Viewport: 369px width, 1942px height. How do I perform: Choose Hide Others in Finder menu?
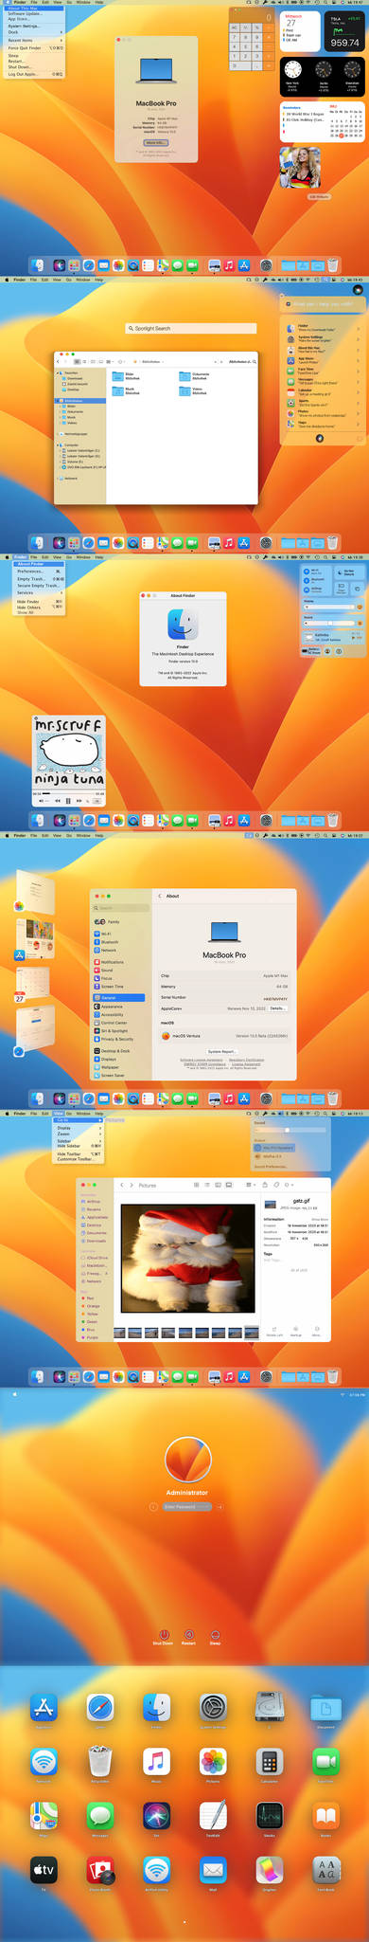40,607
